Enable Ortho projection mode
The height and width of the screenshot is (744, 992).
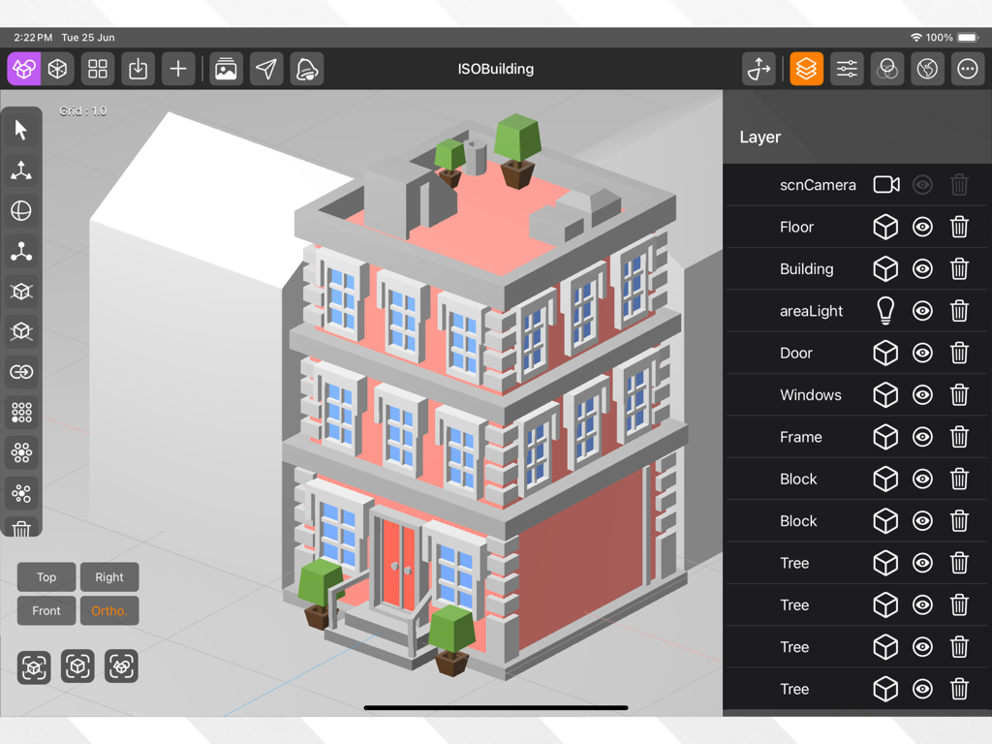(108, 610)
